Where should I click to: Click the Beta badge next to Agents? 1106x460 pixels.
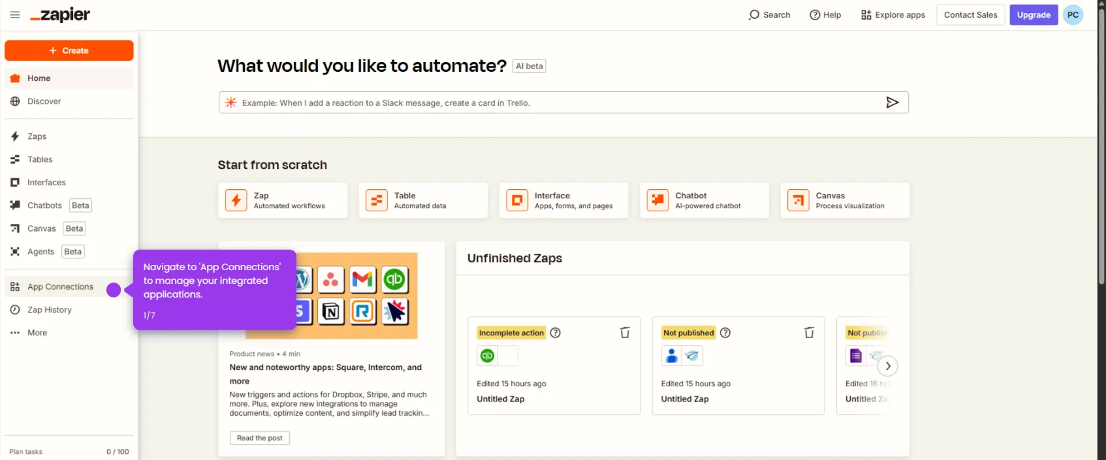[x=73, y=252]
